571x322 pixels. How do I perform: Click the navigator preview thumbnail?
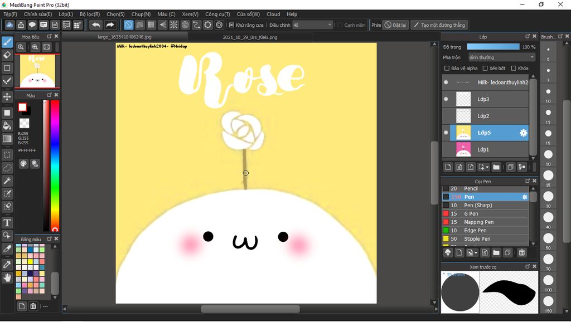click(37, 71)
